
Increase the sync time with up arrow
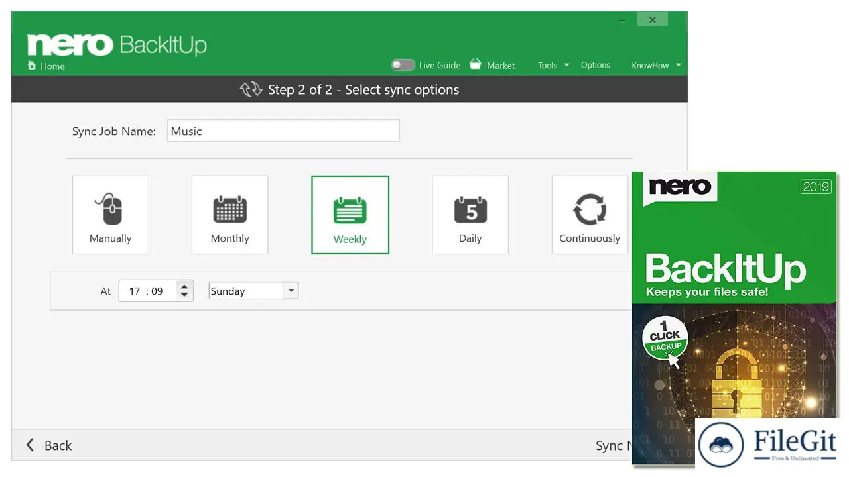click(x=184, y=286)
